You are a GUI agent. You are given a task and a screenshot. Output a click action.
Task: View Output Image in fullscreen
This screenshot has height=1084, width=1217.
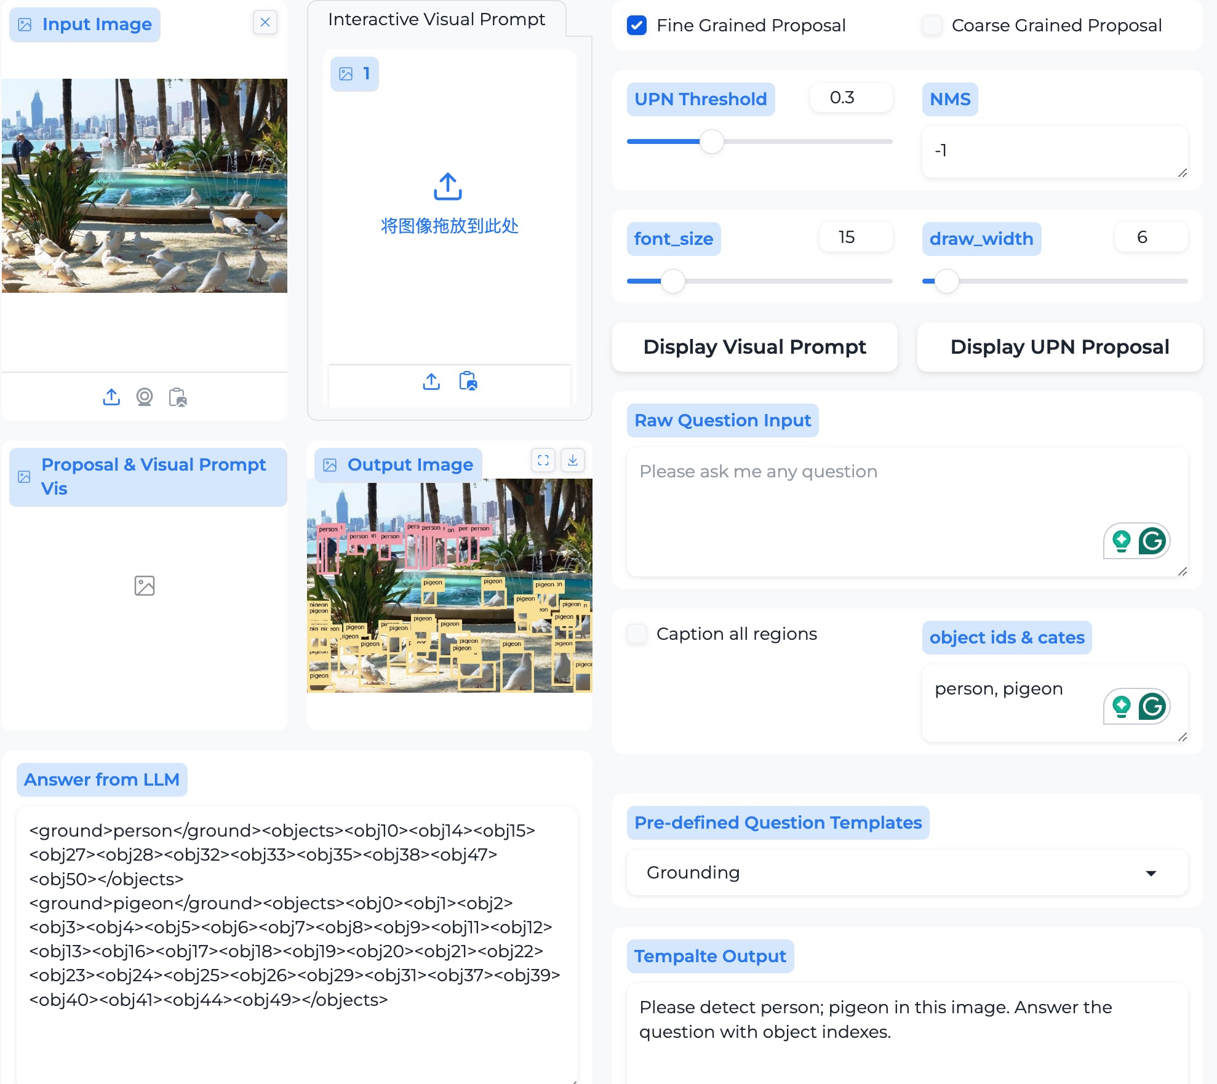coord(543,460)
